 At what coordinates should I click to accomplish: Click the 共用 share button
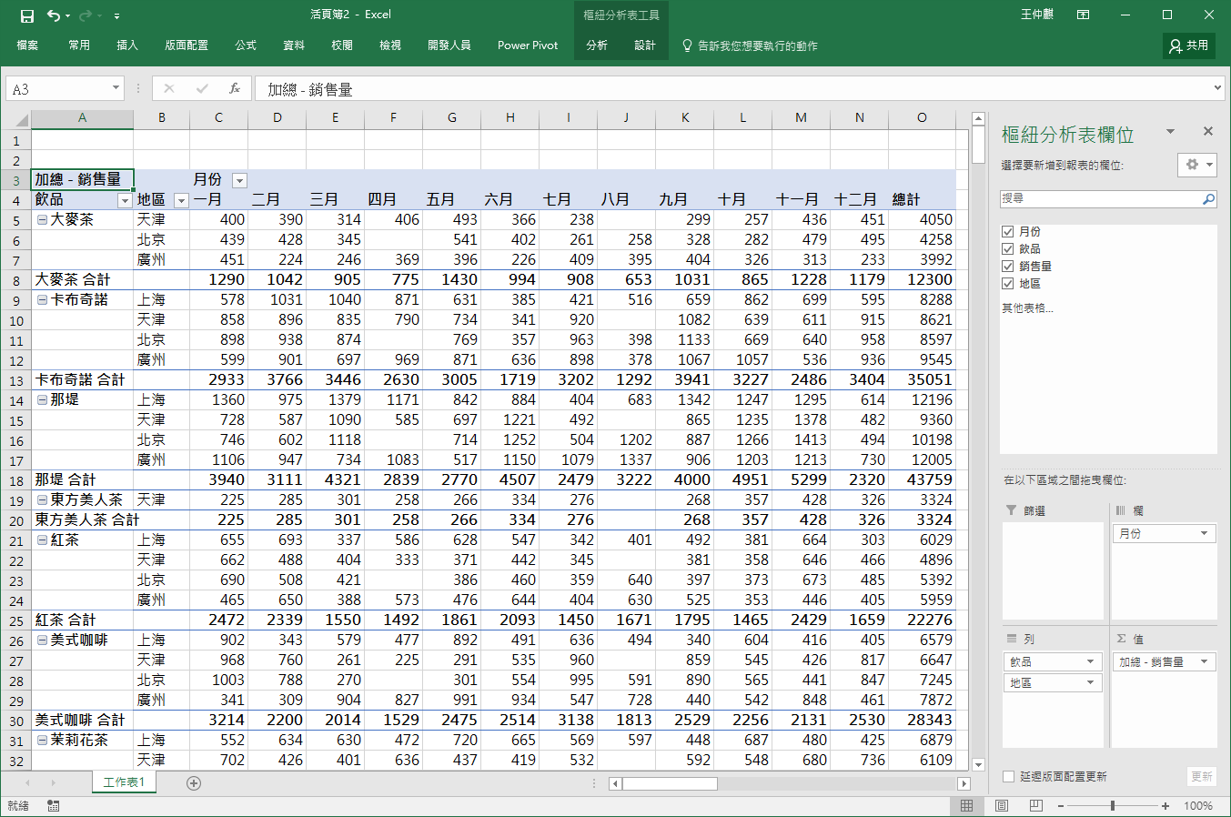pyautogui.click(x=1189, y=45)
